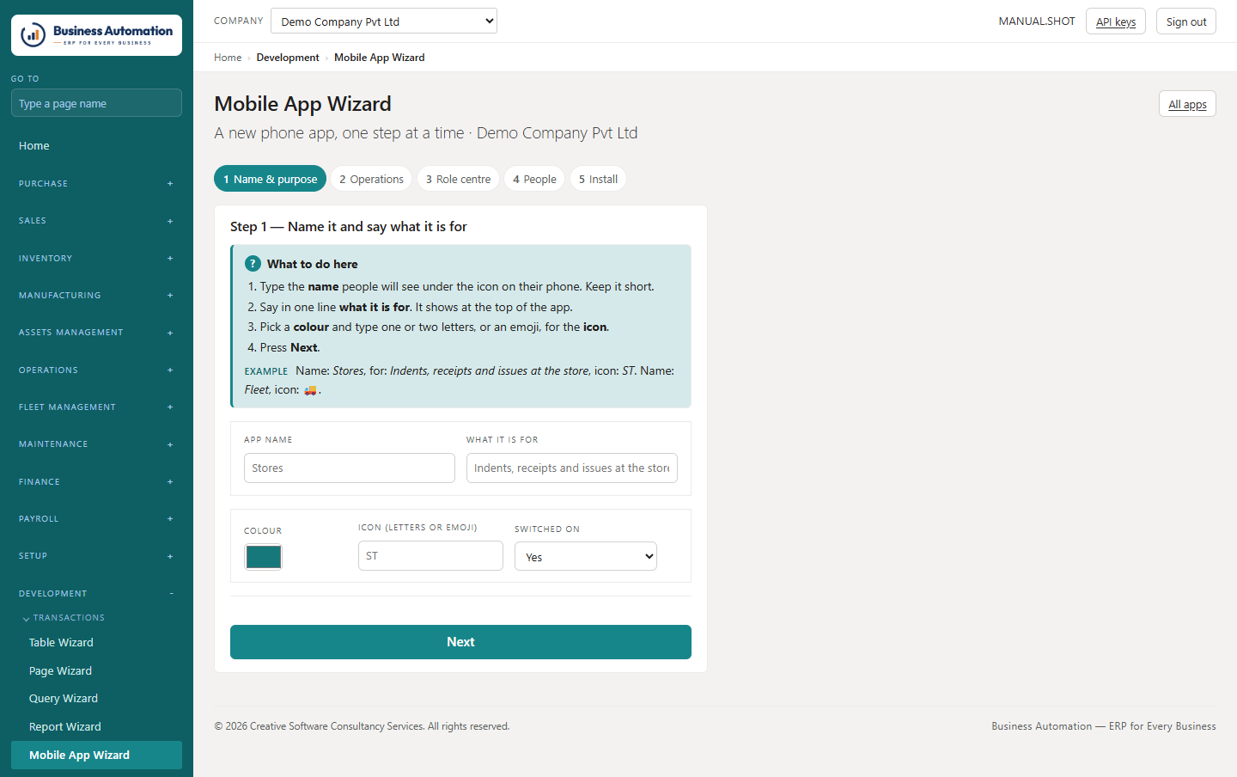
Task: Open the Company dropdown
Action: coord(384,21)
